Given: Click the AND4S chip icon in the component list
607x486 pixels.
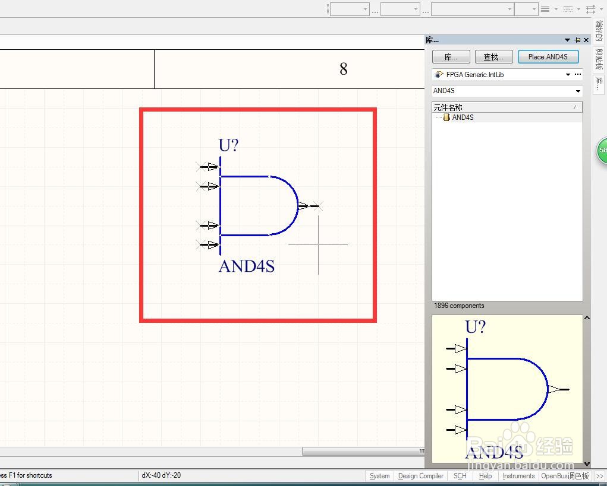Looking at the screenshot, I should (446, 117).
